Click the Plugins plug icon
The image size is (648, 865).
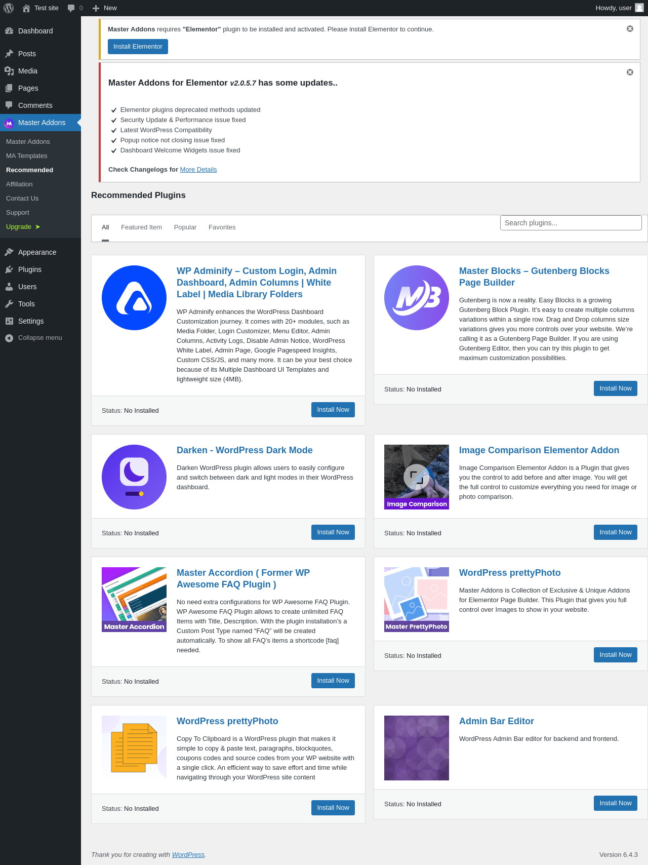[9, 269]
